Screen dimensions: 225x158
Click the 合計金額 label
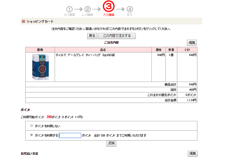tap(170, 100)
